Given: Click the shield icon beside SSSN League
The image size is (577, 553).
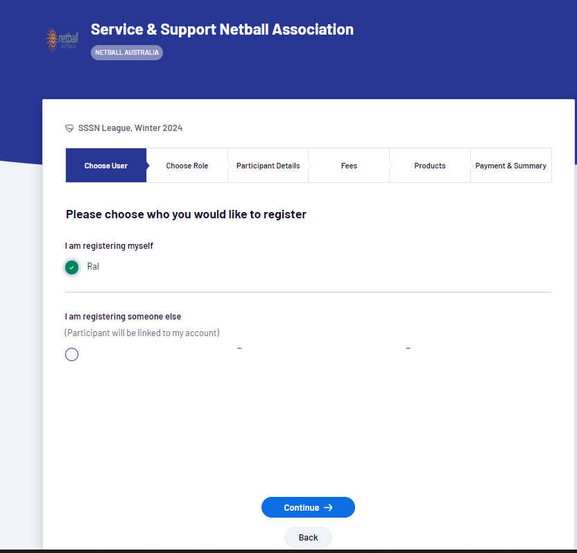Looking at the screenshot, I should coord(69,128).
